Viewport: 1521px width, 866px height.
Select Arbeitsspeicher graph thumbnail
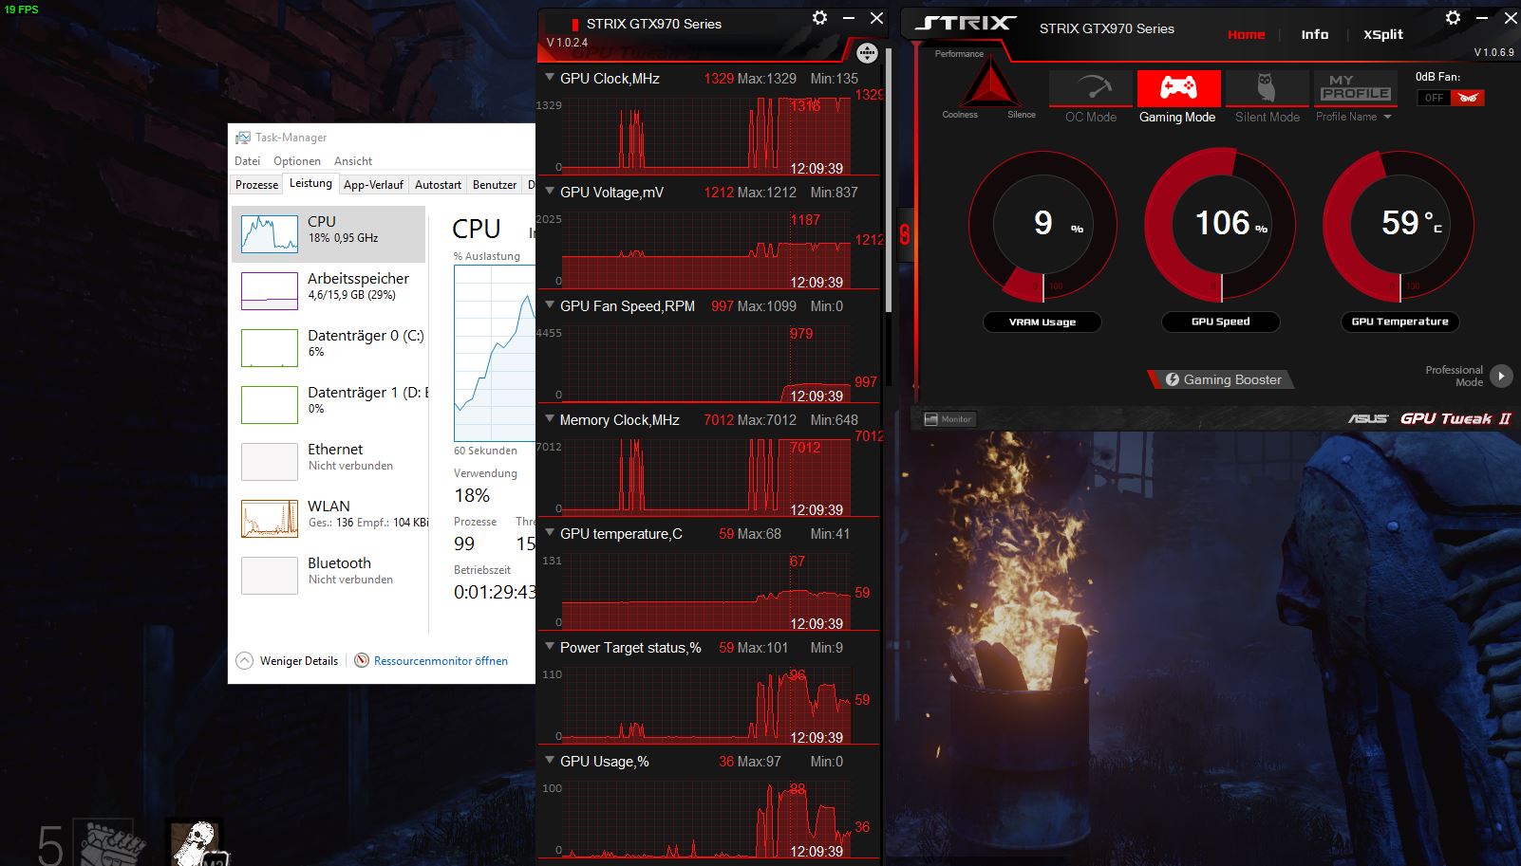tap(270, 290)
